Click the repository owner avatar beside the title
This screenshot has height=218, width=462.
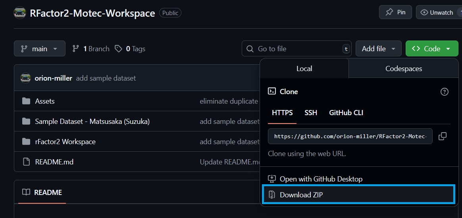pos(20,13)
